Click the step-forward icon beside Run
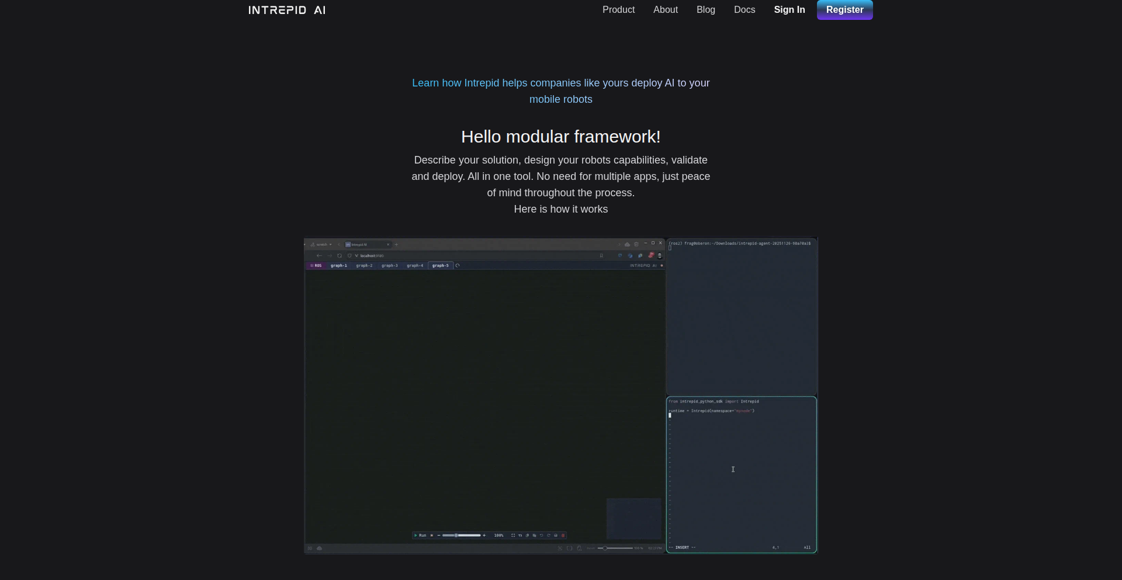This screenshot has width=1122, height=580. click(432, 536)
